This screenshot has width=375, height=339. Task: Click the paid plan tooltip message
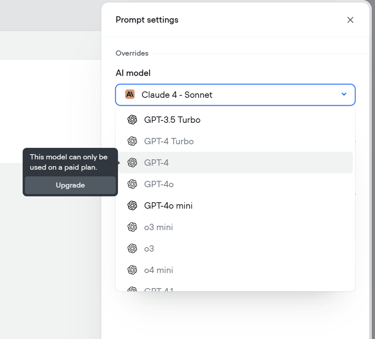(x=69, y=162)
